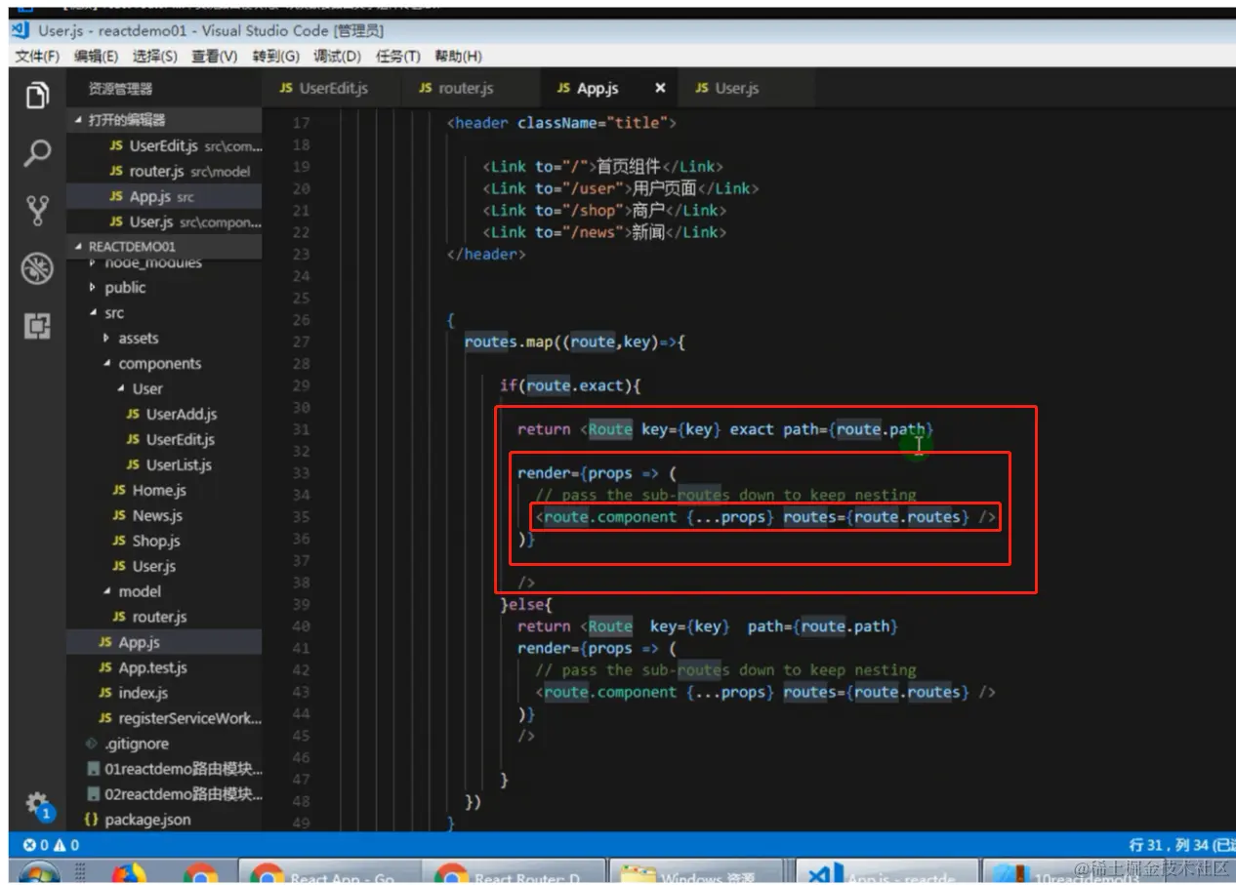1236x885 pixels.
Task: Select User.js in open editors list
Action: coord(164,222)
